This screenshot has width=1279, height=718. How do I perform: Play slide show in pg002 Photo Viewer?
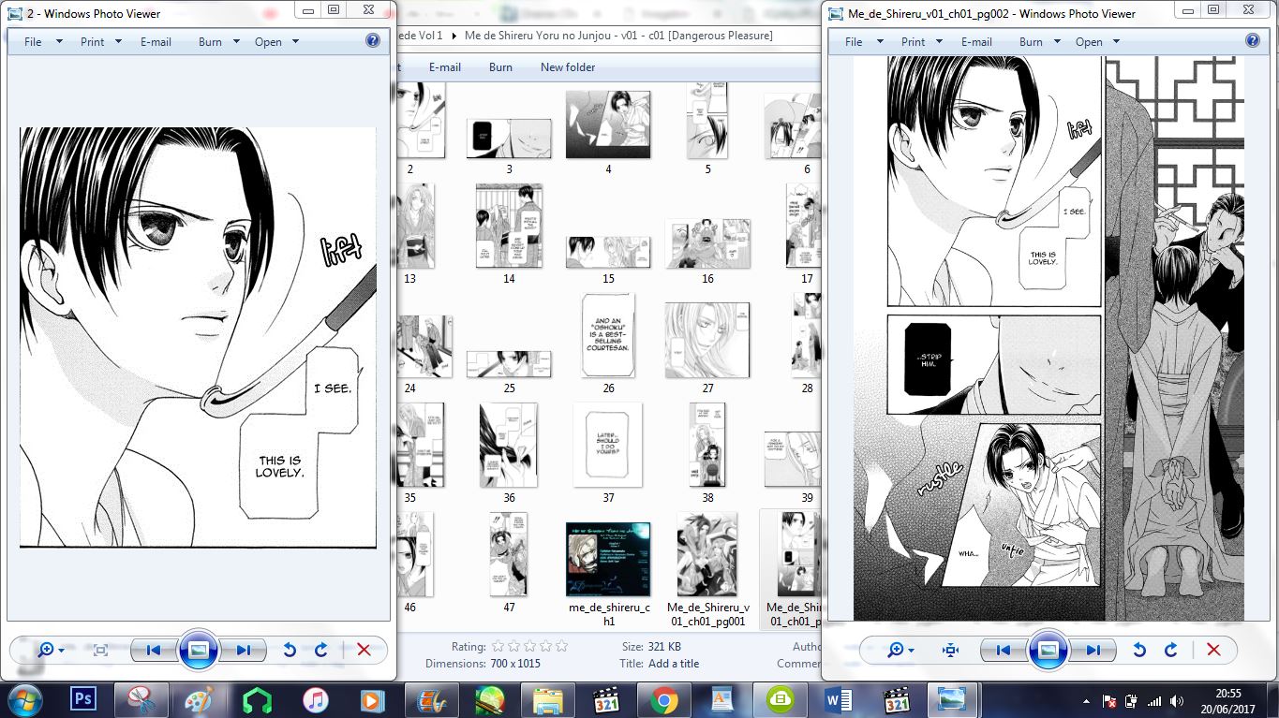(1048, 650)
